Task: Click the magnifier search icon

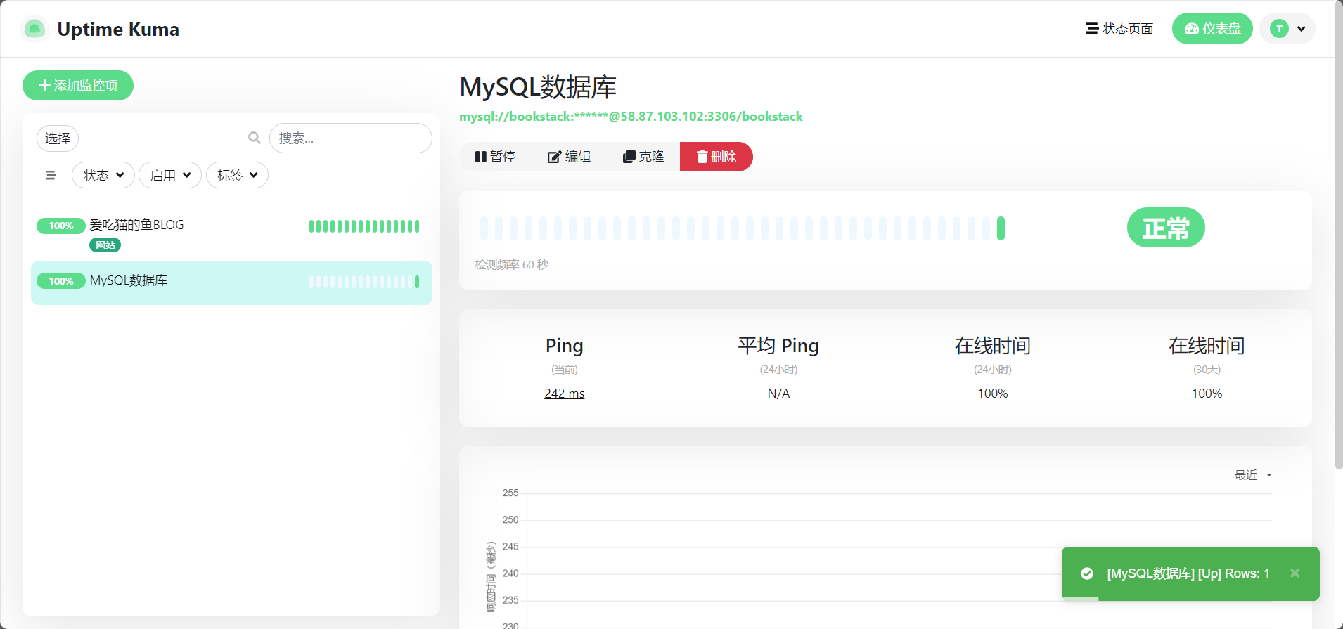Action: click(255, 138)
